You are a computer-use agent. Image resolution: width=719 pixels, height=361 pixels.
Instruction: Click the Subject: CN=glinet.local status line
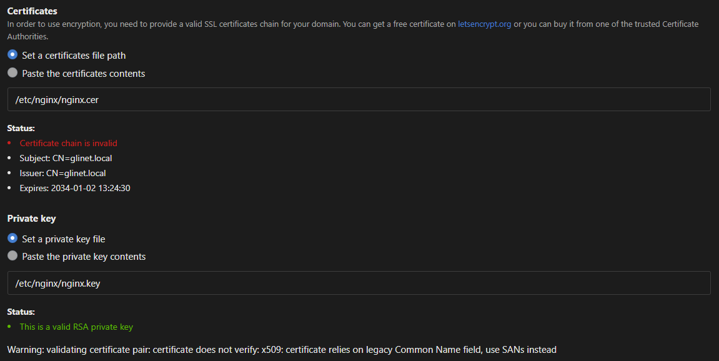pos(66,158)
